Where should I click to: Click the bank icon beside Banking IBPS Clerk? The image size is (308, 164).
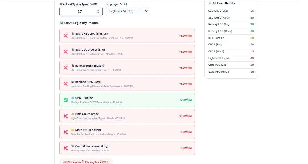(72, 82)
